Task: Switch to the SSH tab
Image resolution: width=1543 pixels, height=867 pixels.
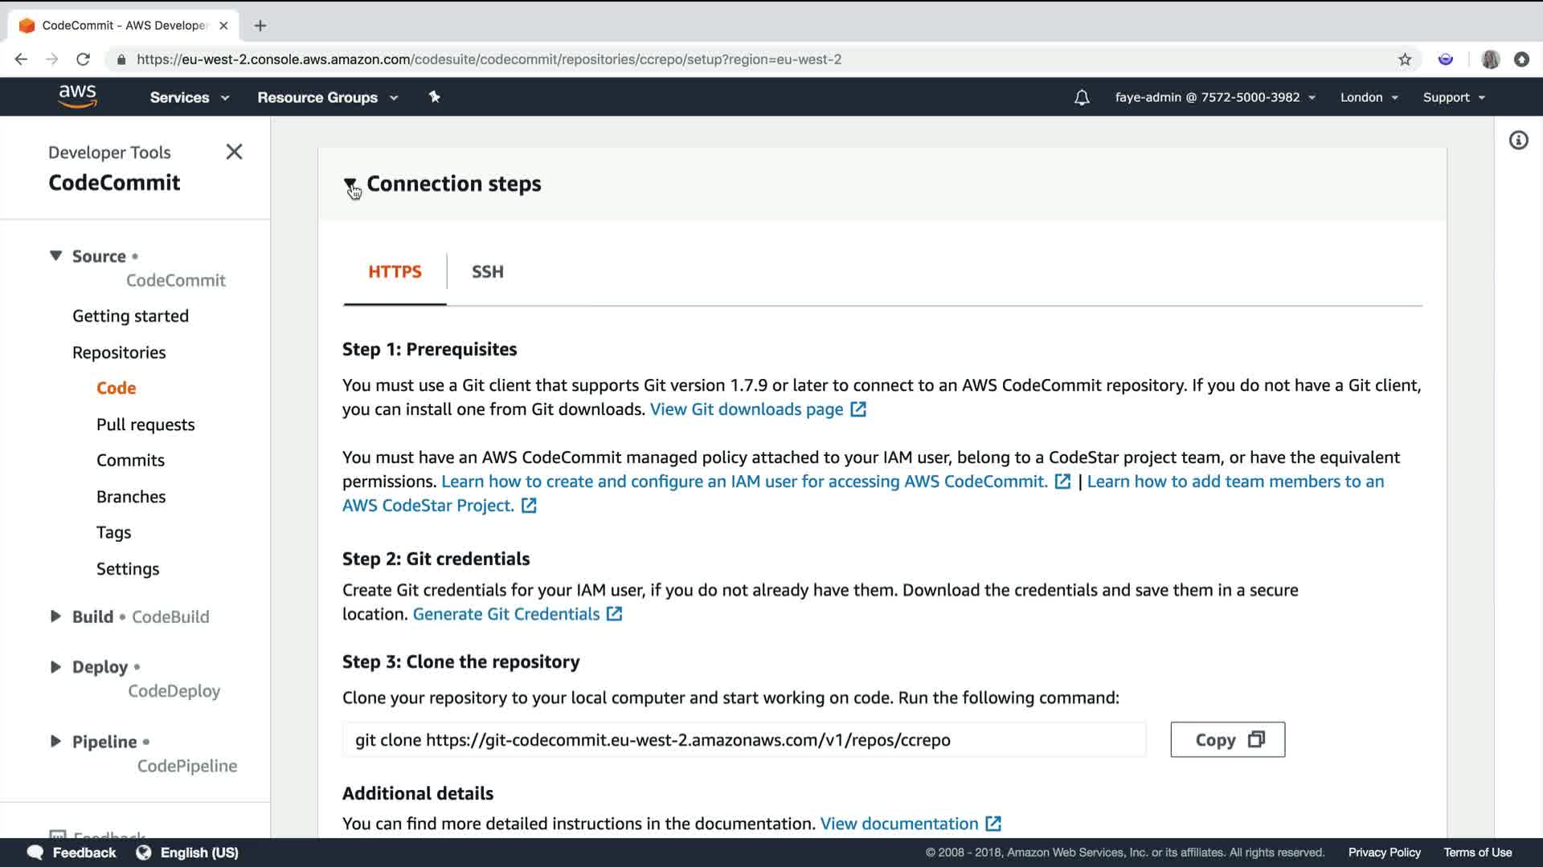Action: pos(487,272)
